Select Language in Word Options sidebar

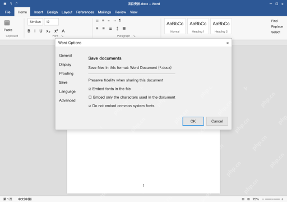pyautogui.click(x=67, y=91)
